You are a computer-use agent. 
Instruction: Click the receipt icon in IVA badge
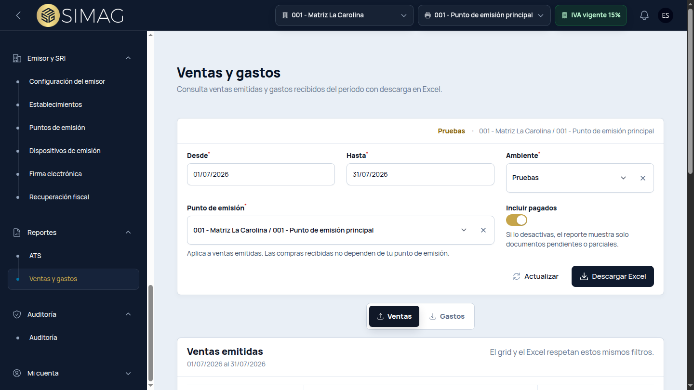564,15
